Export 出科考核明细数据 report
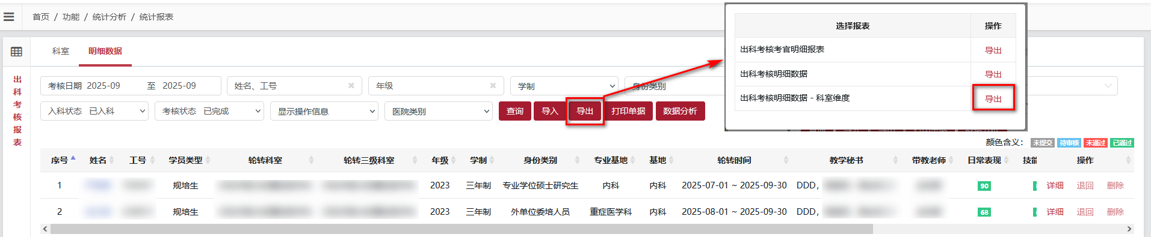The width and height of the screenshot is (1151, 237). coord(993,74)
